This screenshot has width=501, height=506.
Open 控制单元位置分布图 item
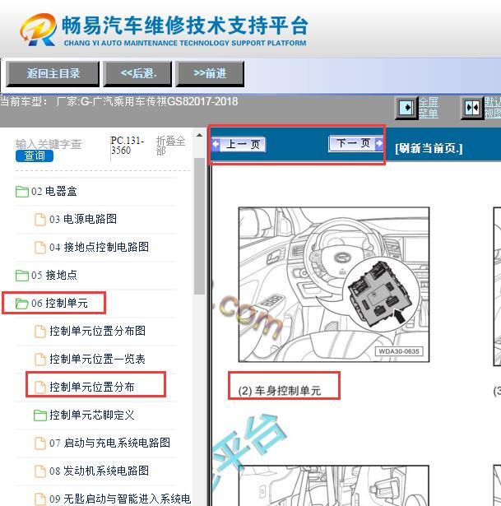click(x=97, y=331)
